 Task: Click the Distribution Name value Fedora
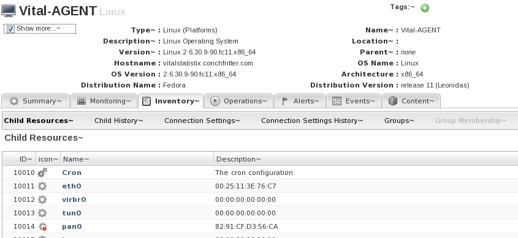(x=175, y=86)
